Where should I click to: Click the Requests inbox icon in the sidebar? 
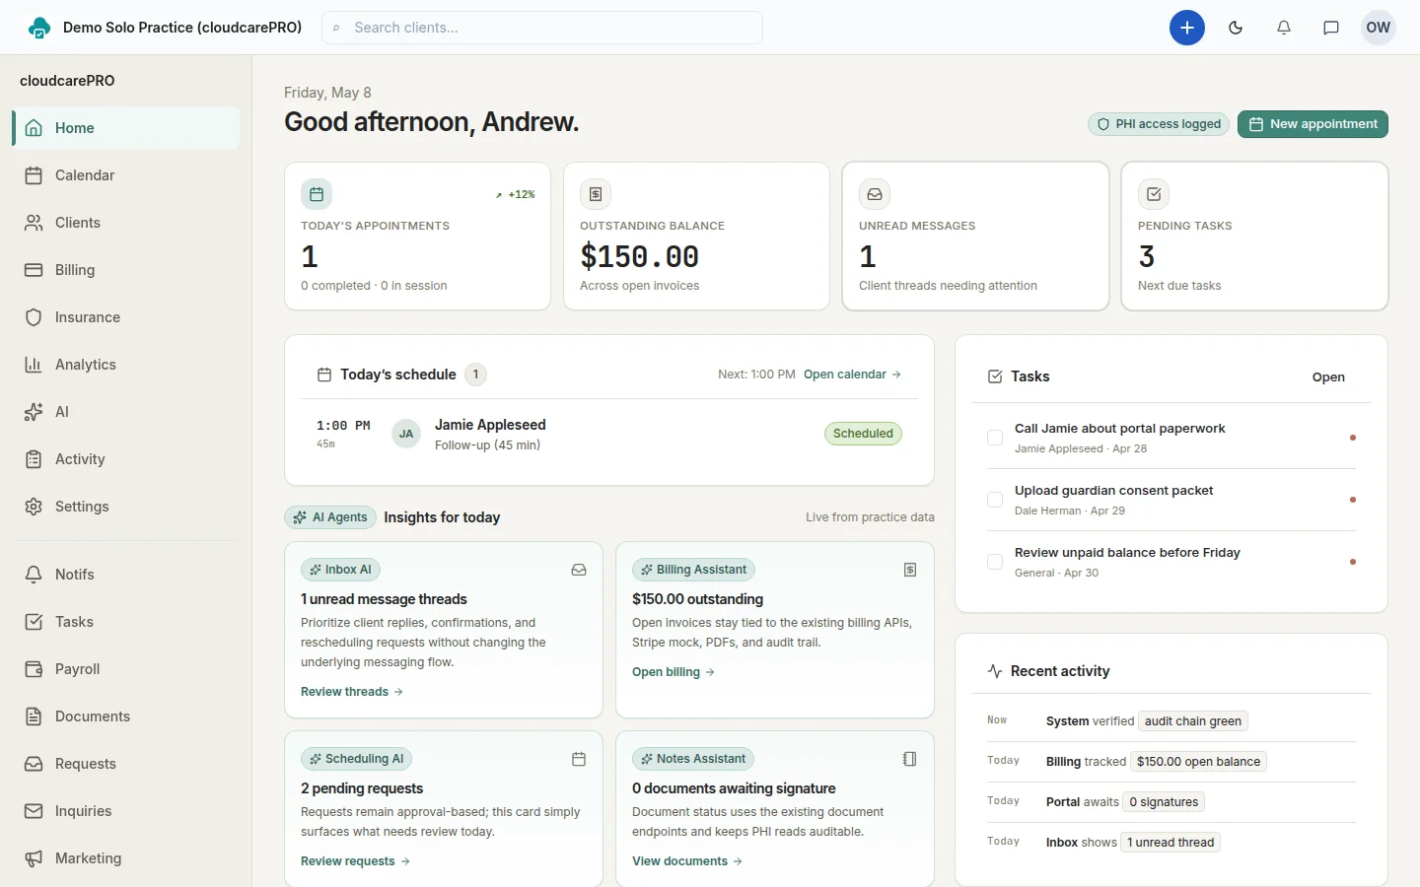coord(34,764)
